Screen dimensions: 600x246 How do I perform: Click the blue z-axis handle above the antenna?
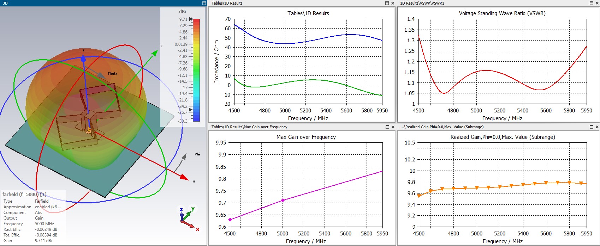[x=83, y=59]
